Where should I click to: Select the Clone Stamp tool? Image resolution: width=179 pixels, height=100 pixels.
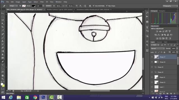(x=3, y=41)
